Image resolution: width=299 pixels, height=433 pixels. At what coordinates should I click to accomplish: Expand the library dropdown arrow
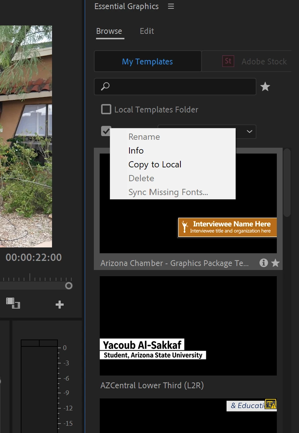249,131
